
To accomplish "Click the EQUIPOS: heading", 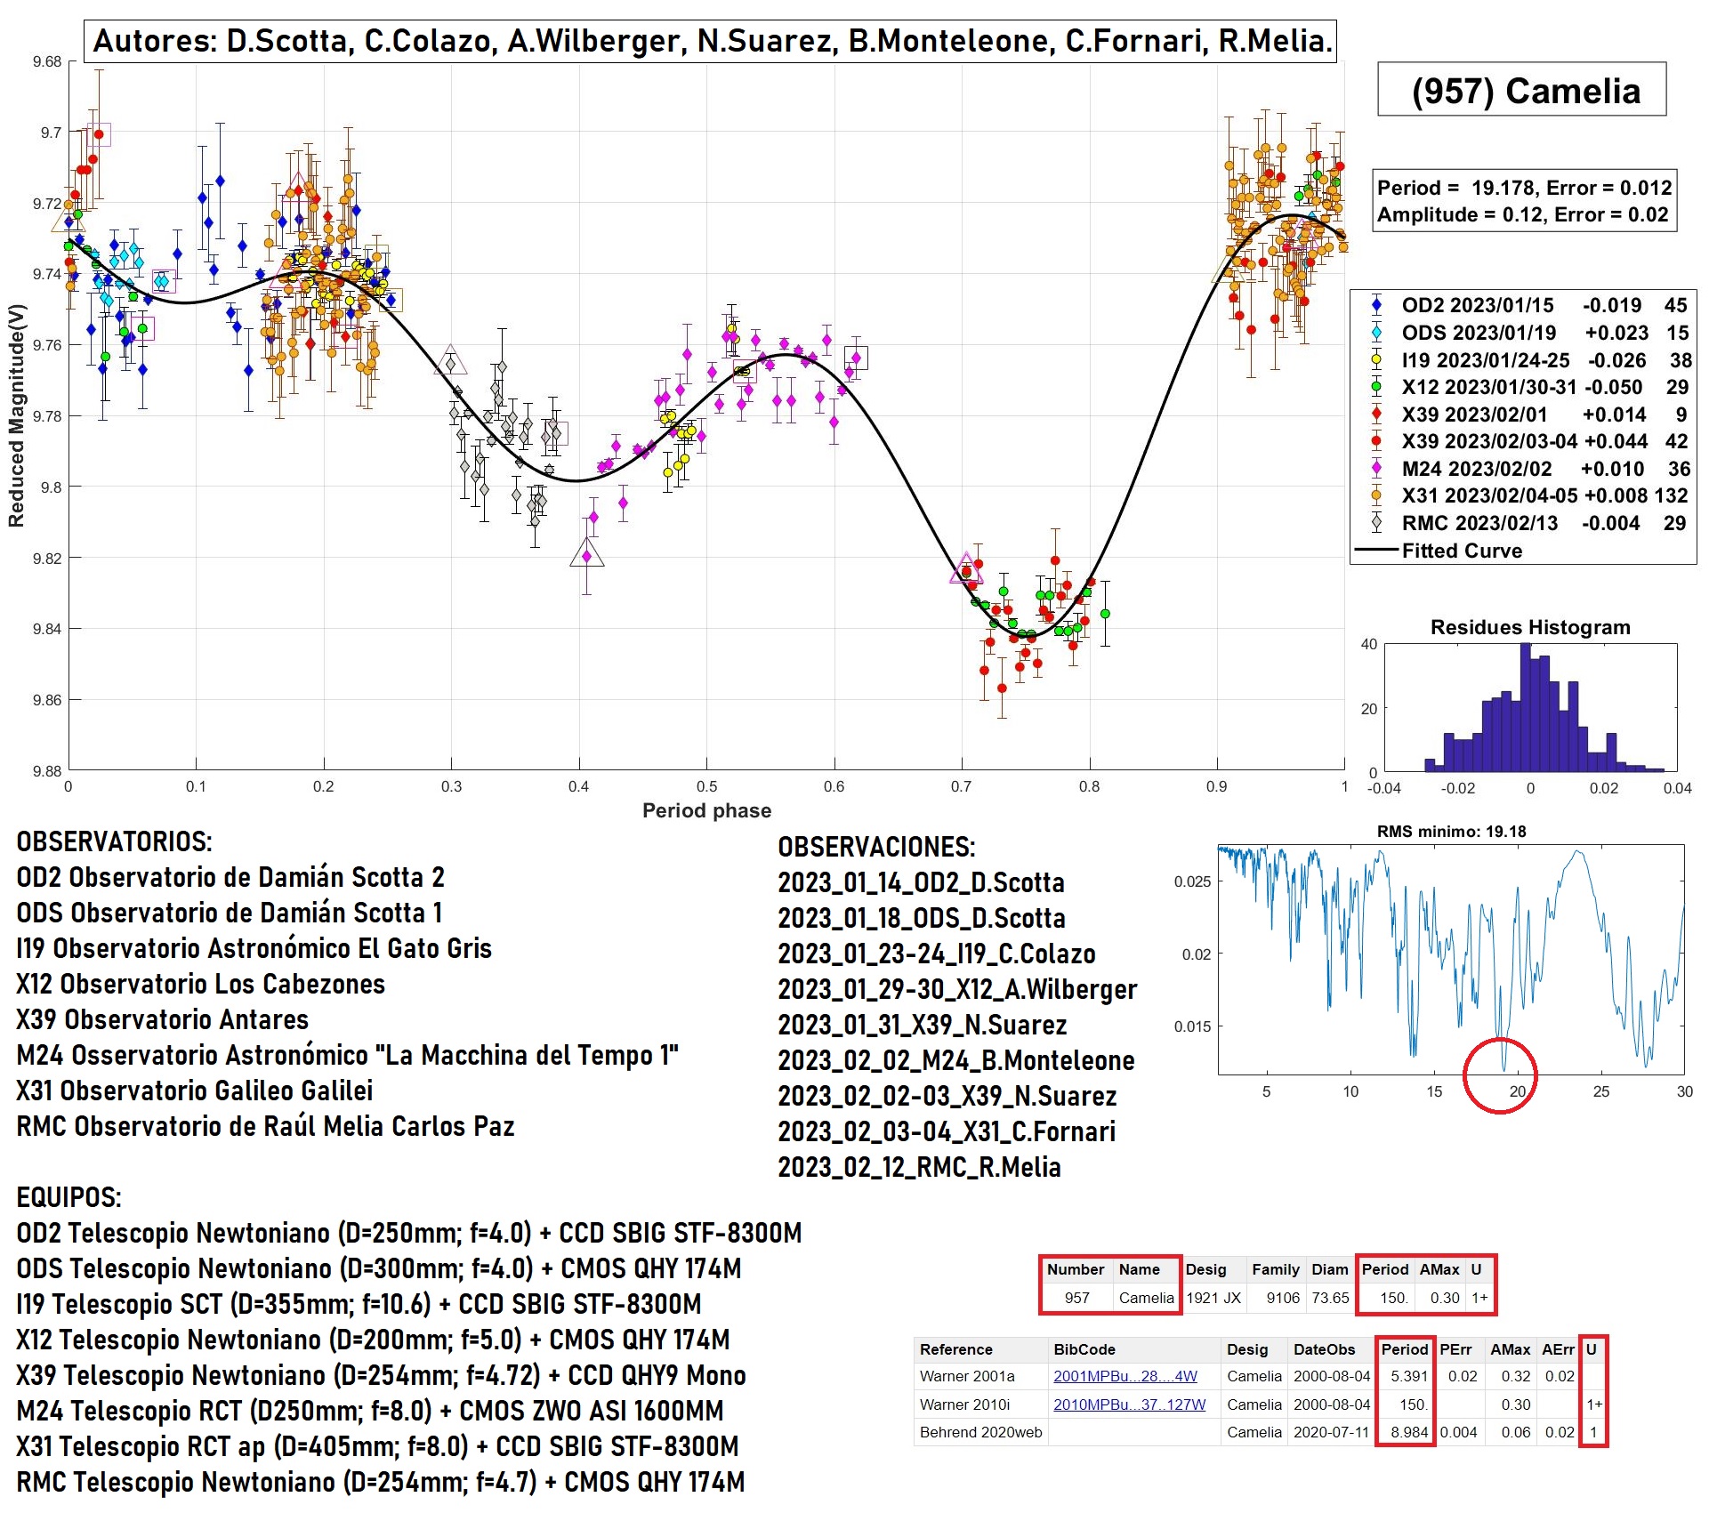I will point(69,1197).
